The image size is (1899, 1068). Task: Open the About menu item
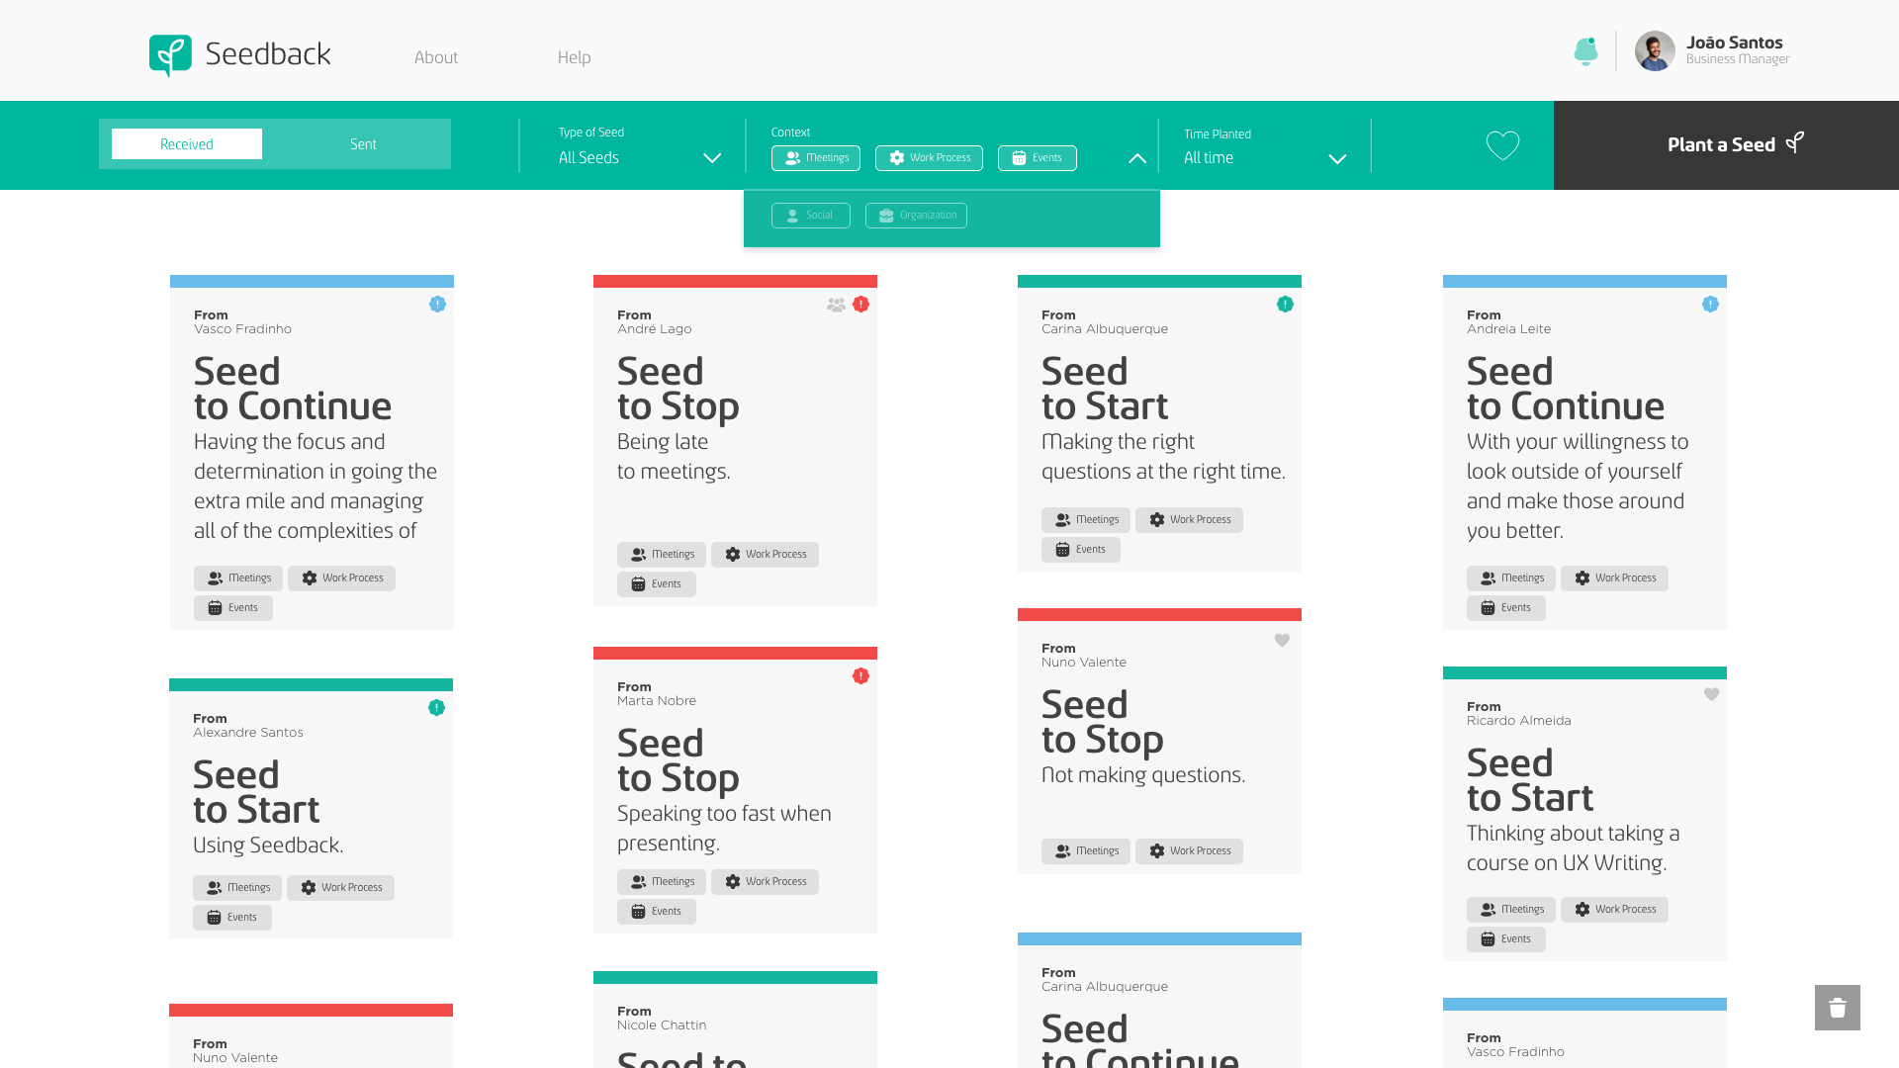coord(435,57)
